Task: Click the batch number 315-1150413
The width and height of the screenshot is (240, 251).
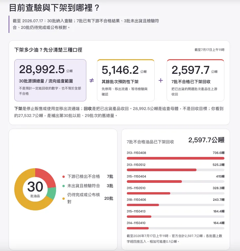Action: pyautogui.click(x=136, y=211)
